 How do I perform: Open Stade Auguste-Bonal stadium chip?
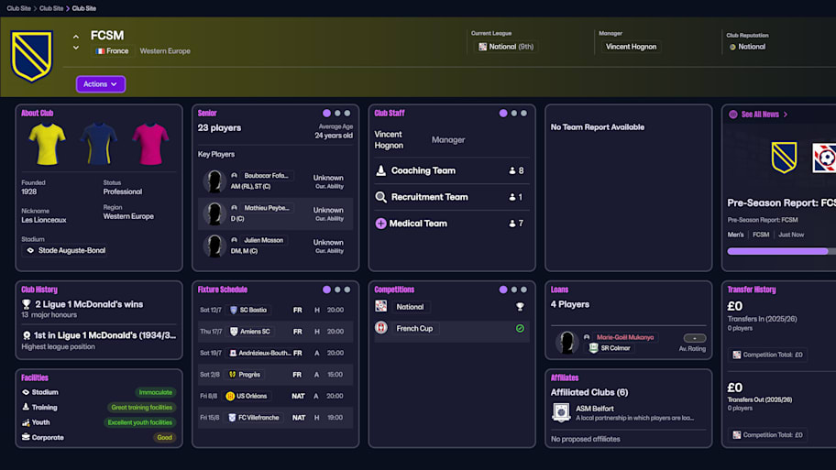tap(66, 250)
